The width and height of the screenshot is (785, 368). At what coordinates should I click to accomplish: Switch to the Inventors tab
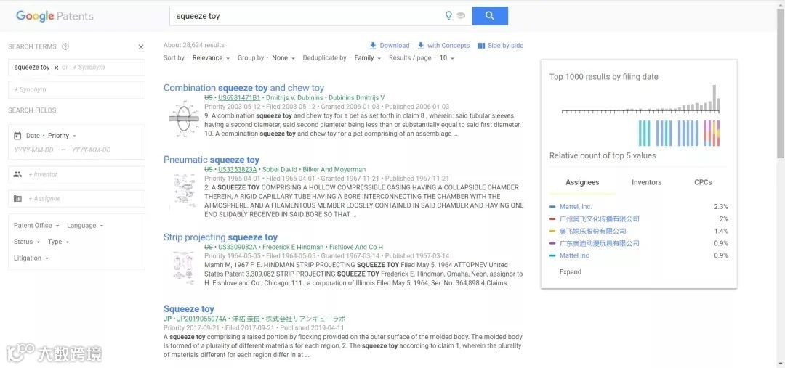point(646,182)
